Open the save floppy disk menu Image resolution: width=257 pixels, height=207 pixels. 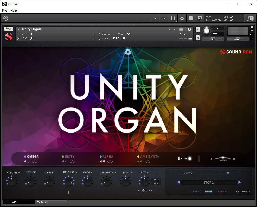point(173,18)
